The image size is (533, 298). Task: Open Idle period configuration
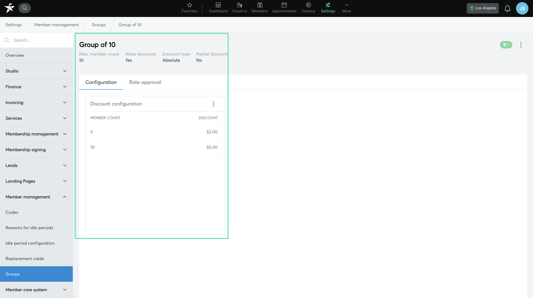point(36,243)
